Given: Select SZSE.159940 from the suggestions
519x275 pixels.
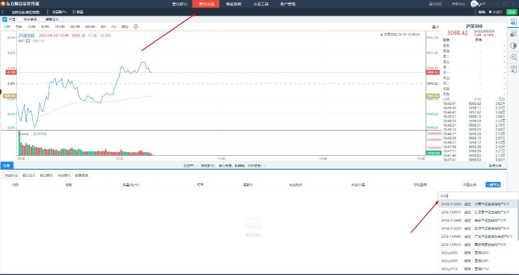Looking at the screenshot, I should pos(478,236).
